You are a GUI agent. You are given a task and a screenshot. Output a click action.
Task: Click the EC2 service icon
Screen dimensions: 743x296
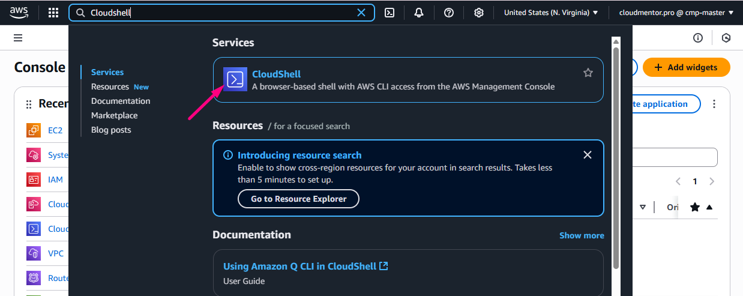pos(34,130)
